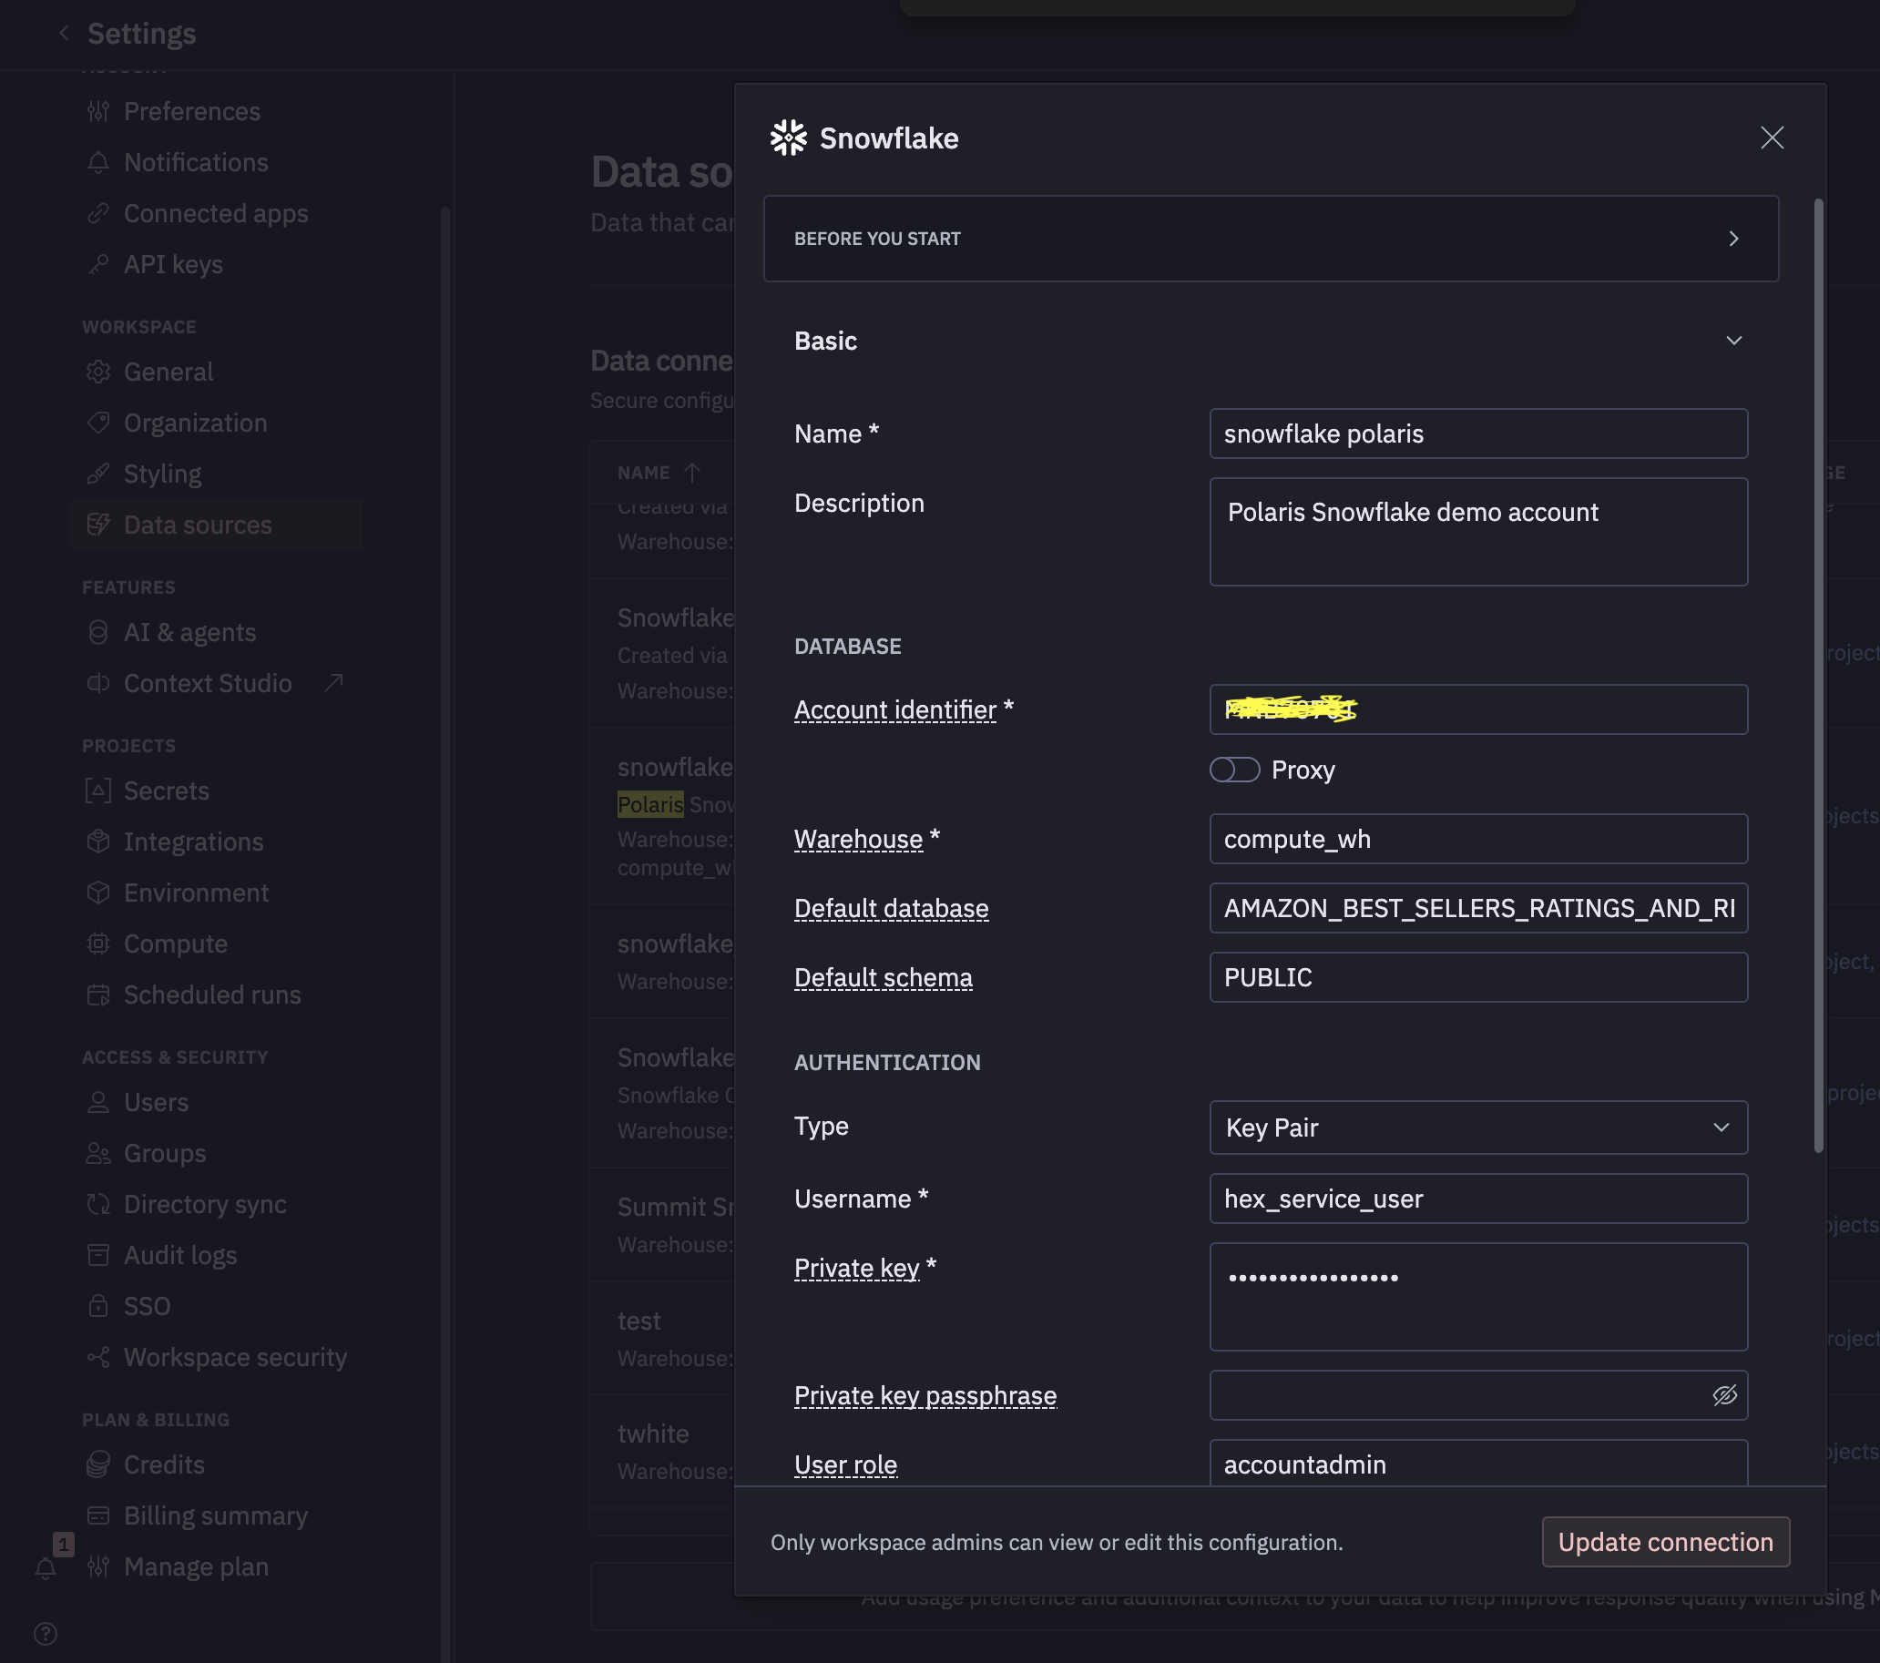Click the Scheduled runs calendar icon
1880x1663 pixels.
click(98, 995)
